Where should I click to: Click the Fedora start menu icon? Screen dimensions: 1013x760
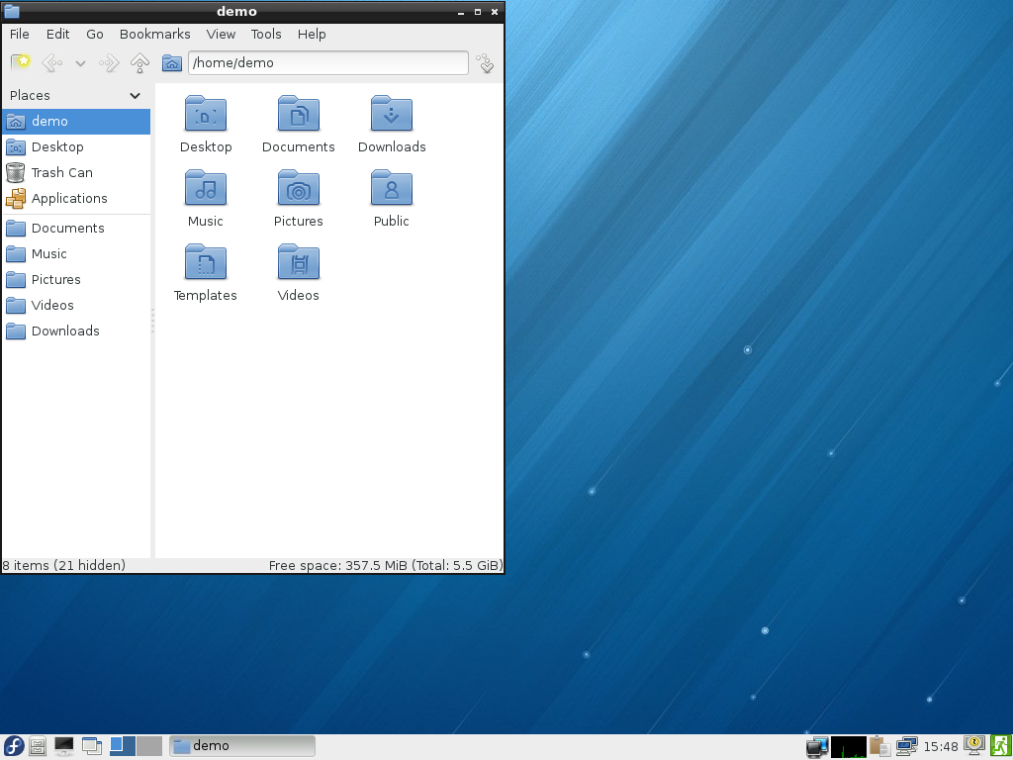pyautogui.click(x=13, y=746)
